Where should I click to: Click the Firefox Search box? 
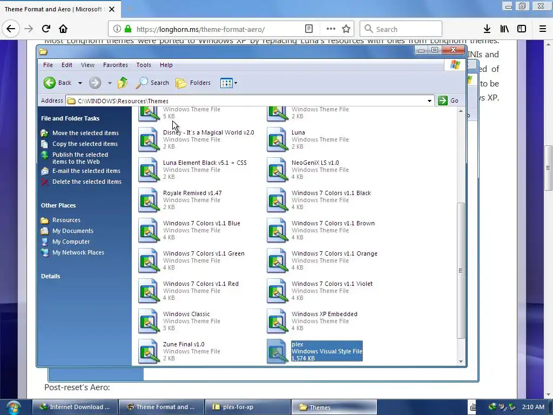(x=401, y=29)
